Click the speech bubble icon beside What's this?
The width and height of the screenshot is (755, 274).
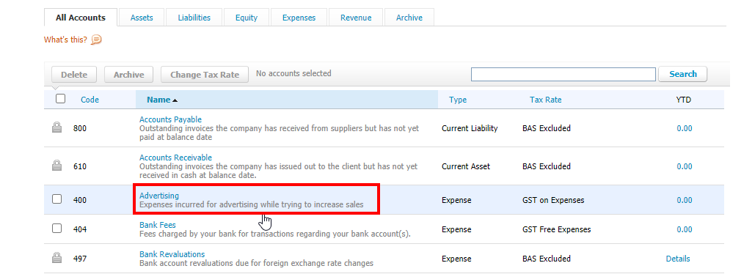[96, 40]
